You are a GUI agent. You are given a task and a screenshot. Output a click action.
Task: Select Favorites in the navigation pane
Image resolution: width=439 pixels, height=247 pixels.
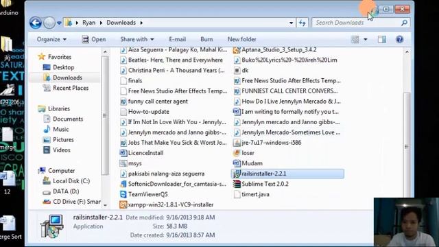coord(60,57)
